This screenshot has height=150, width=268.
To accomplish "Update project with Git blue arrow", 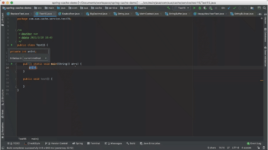I will click(229, 8).
